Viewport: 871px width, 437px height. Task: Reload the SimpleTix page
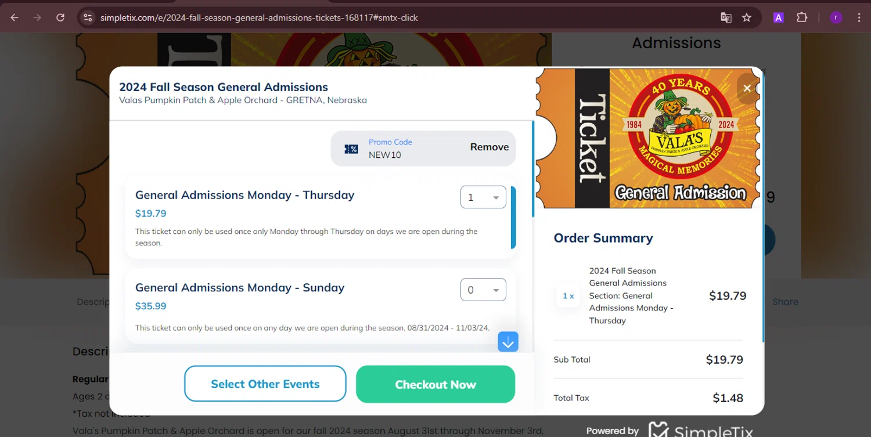click(60, 17)
